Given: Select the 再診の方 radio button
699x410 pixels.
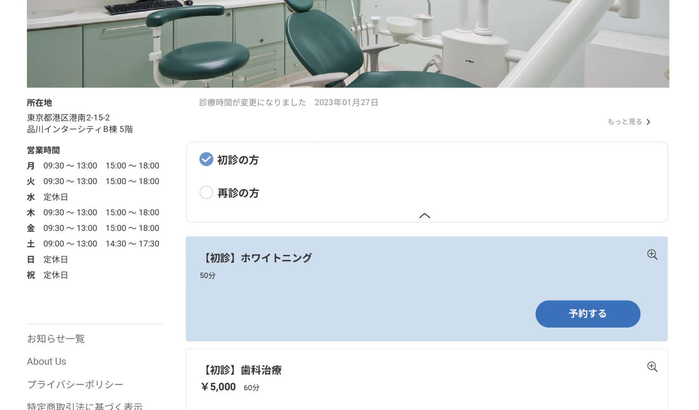Looking at the screenshot, I should tap(206, 192).
